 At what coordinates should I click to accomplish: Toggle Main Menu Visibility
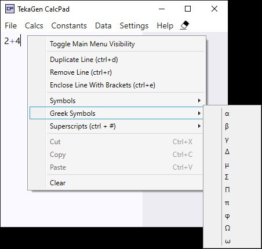pyautogui.click(x=117, y=44)
